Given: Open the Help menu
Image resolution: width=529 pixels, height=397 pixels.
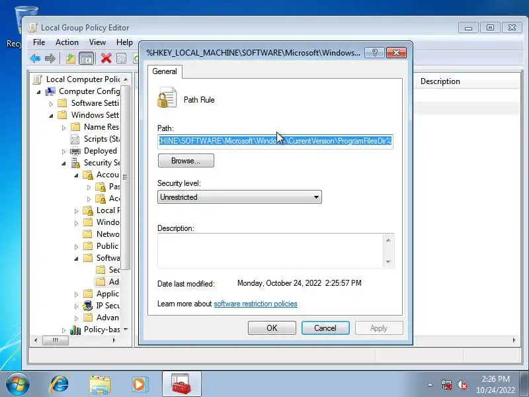Looking at the screenshot, I should (x=124, y=42).
